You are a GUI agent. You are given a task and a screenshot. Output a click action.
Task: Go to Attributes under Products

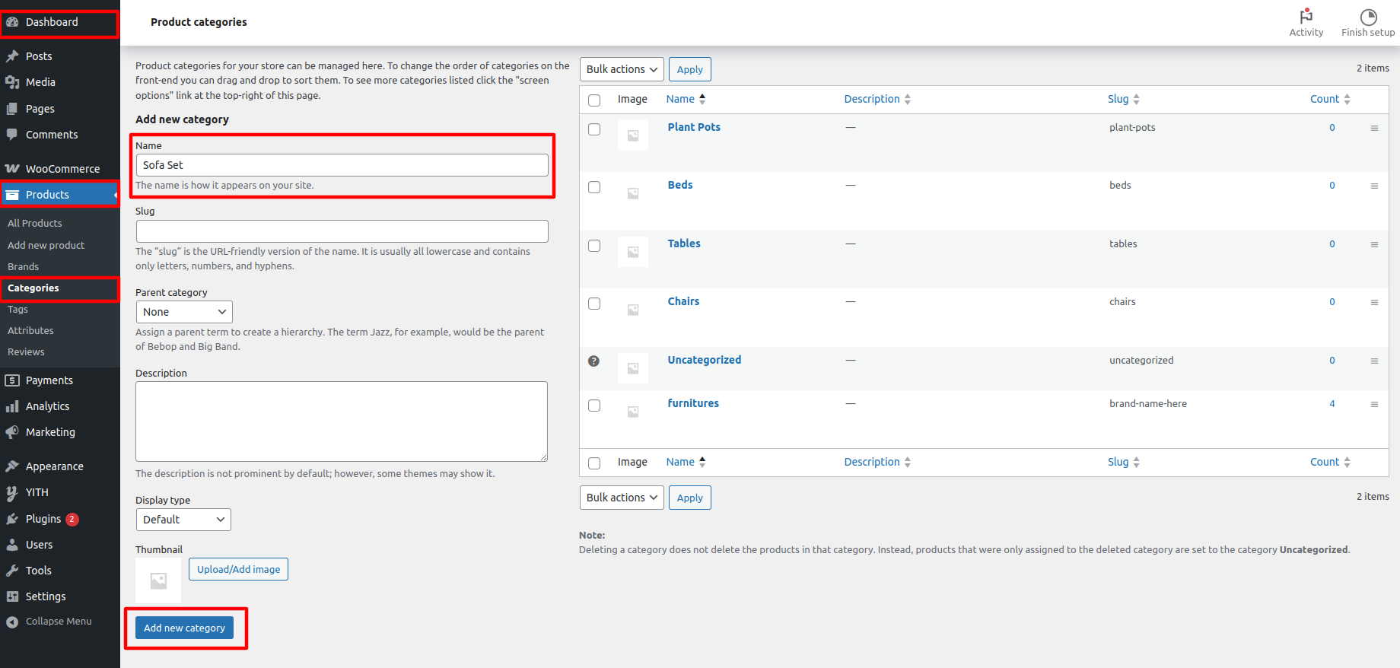(30, 331)
